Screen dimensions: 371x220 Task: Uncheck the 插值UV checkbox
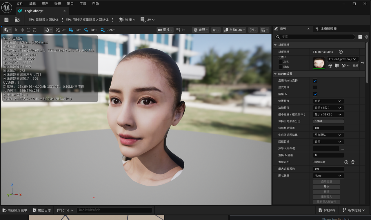click(x=315, y=94)
